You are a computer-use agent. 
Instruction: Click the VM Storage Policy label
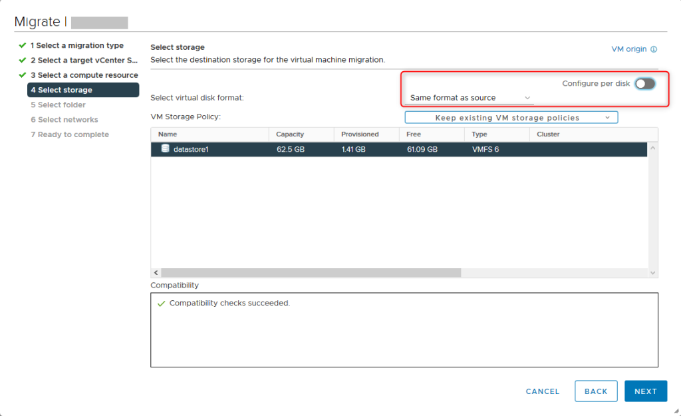pyautogui.click(x=186, y=116)
